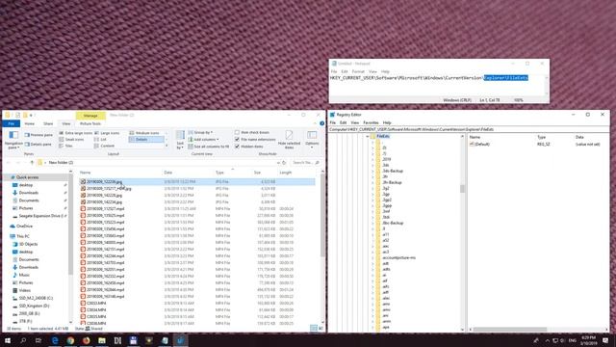
Task: Open File tab in Explorer
Action: click(x=11, y=123)
